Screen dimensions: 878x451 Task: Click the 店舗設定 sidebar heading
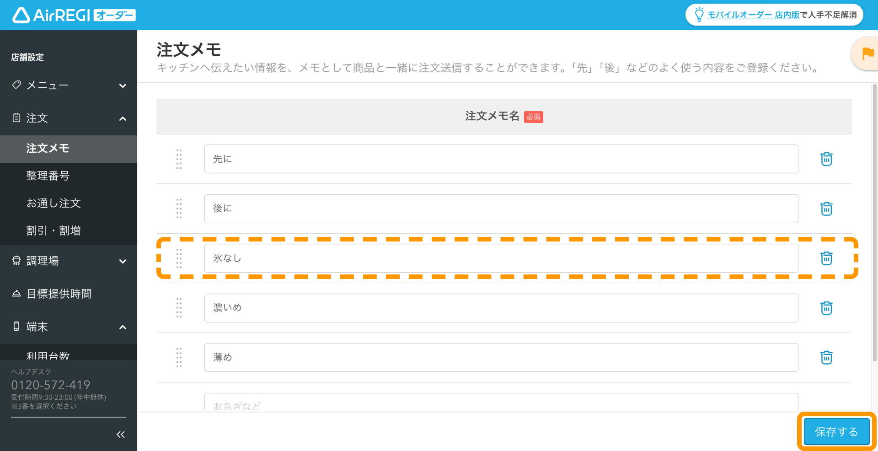tap(27, 57)
